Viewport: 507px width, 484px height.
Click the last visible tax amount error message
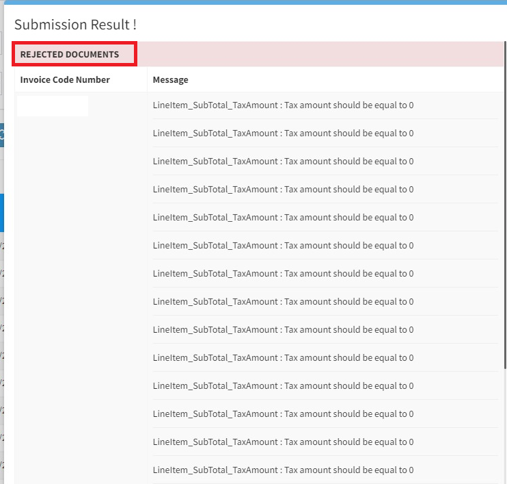coord(283,470)
